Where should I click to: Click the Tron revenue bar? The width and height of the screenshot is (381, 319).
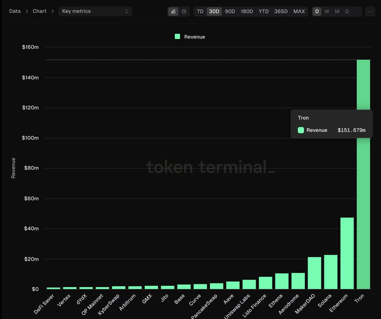(x=363, y=174)
